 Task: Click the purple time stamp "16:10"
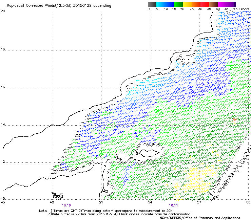pos(66,205)
